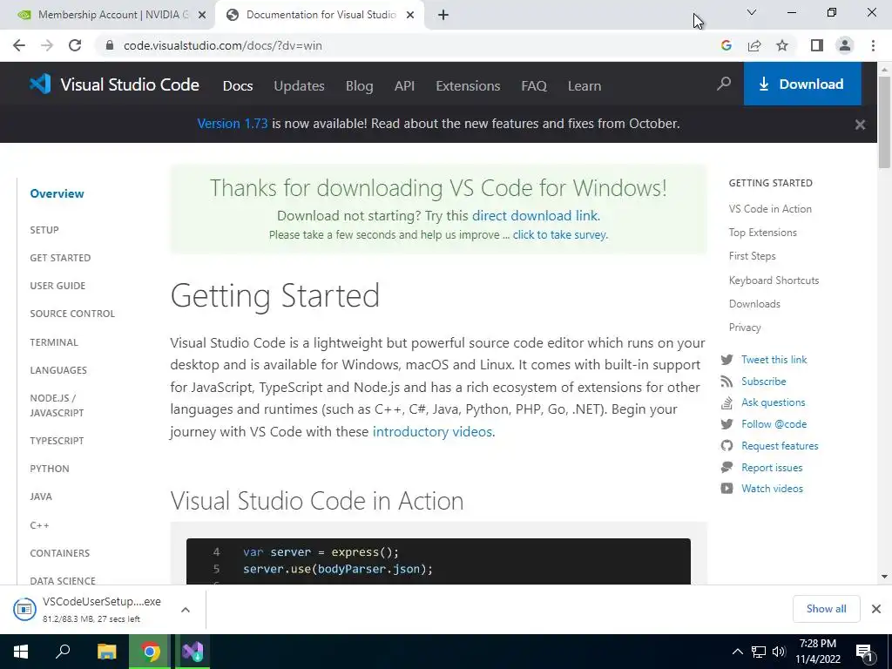Expand the TERMINAL sidebar section
This screenshot has width=892, height=669.
[x=54, y=341]
